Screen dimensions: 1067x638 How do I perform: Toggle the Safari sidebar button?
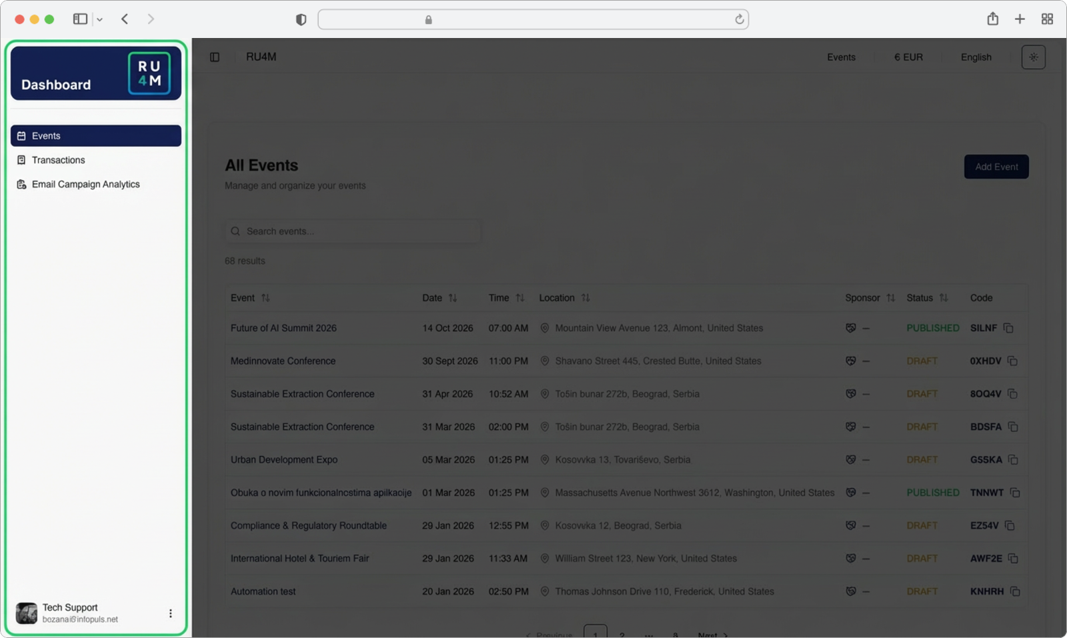click(80, 19)
